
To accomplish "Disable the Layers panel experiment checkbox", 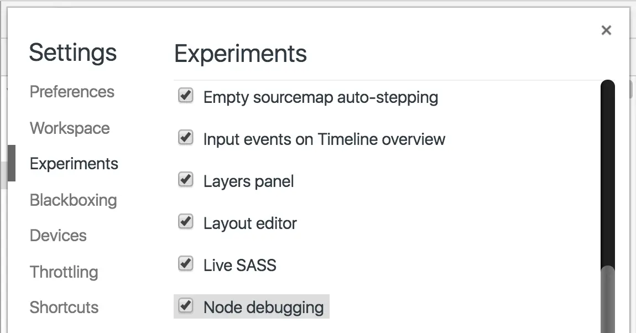I will pyautogui.click(x=186, y=179).
